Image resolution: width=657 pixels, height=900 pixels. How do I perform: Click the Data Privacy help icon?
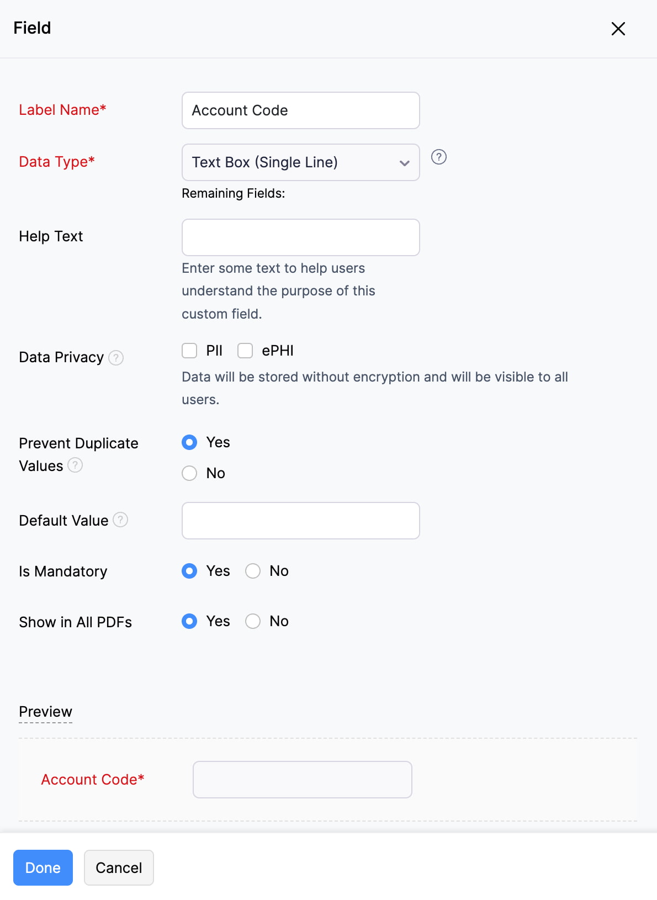pos(116,358)
